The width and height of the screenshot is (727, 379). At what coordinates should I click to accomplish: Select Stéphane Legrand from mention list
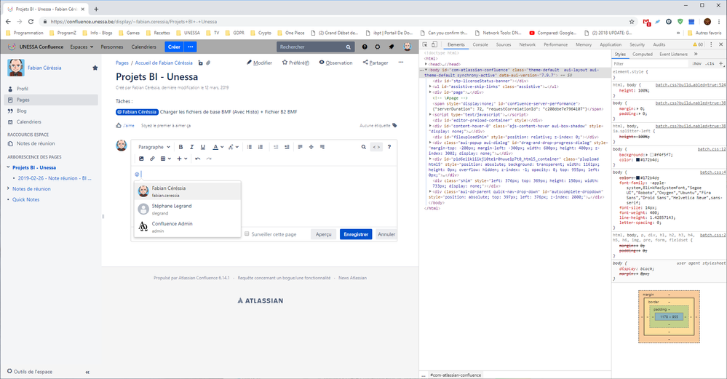click(x=187, y=209)
